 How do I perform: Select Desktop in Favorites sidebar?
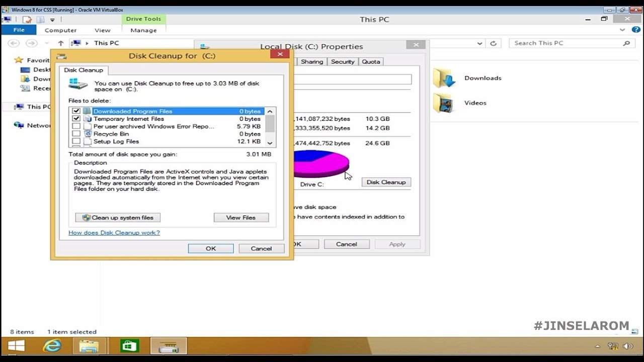(x=35, y=69)
